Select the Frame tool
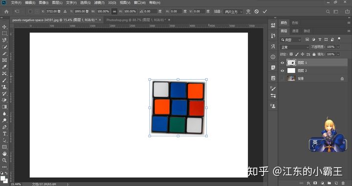 [4, 60]
